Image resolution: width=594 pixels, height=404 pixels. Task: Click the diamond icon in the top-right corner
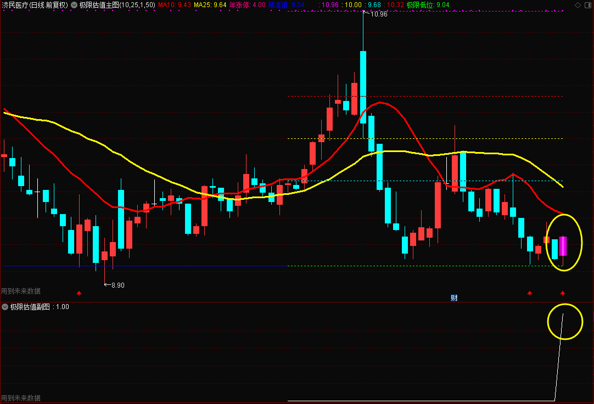[578, 5]
